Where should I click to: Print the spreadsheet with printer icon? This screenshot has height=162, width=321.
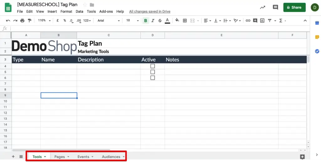[x=22, y=20]
